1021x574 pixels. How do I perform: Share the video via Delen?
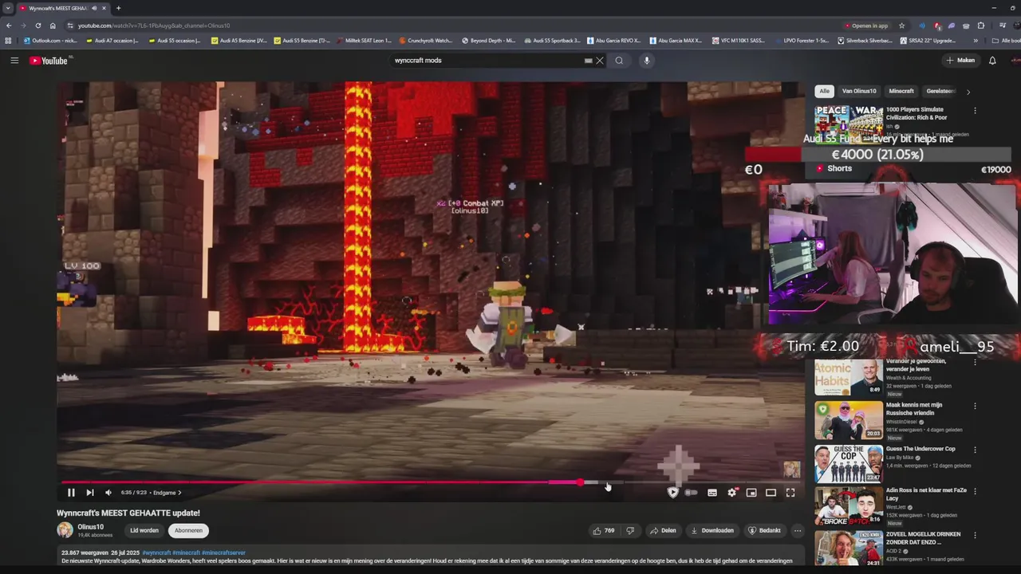pos(663,530)
